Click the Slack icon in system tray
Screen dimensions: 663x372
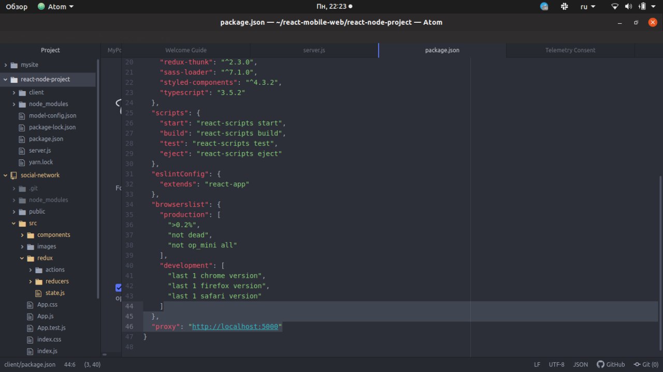tap(564, 7)
